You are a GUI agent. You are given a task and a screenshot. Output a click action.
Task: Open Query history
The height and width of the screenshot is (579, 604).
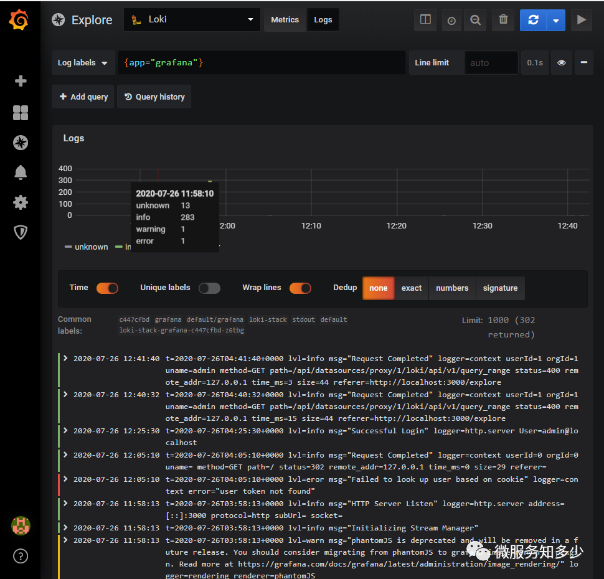click(154, 96)
